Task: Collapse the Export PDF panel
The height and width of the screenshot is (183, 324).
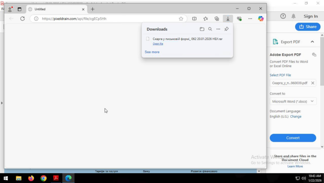Action: tap(312, 42)
